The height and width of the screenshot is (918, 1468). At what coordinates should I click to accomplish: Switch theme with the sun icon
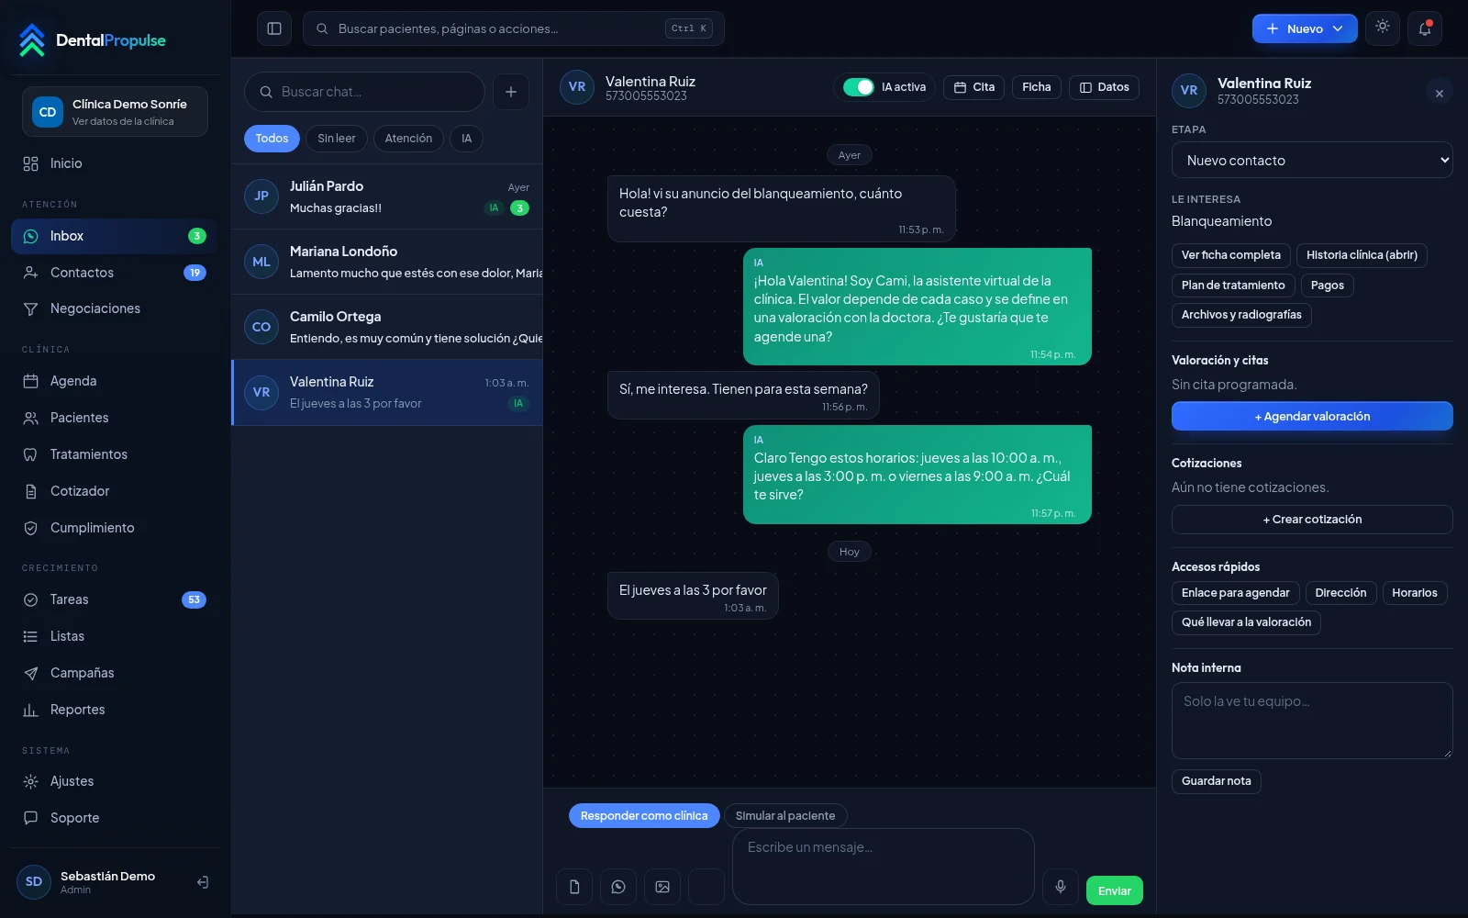pyautogui.click(x=1383, y=28)
